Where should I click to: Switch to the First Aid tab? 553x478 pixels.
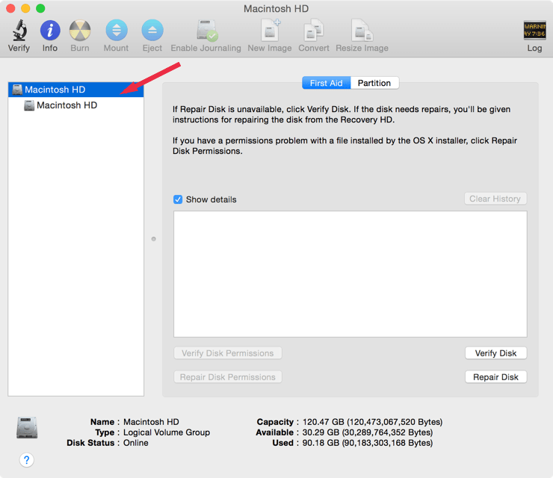(x=327, y=83)
